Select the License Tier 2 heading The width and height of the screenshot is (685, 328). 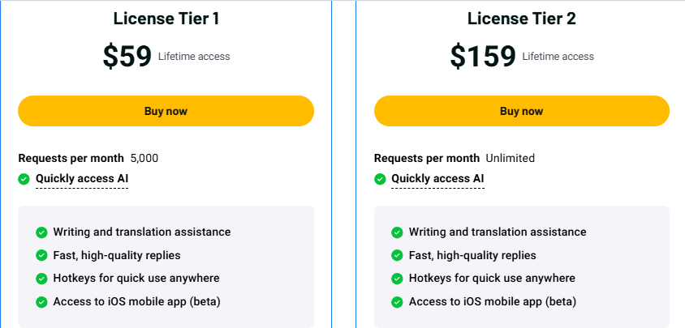point(521,19)
